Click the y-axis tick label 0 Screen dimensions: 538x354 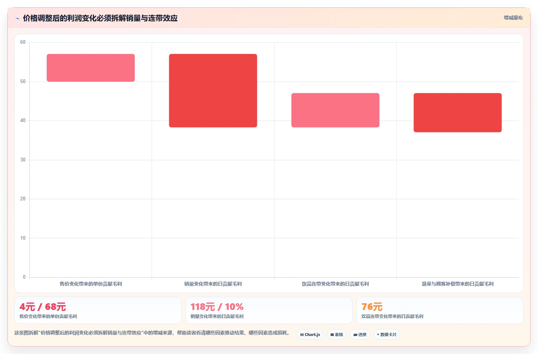click(x=24, y=277)
